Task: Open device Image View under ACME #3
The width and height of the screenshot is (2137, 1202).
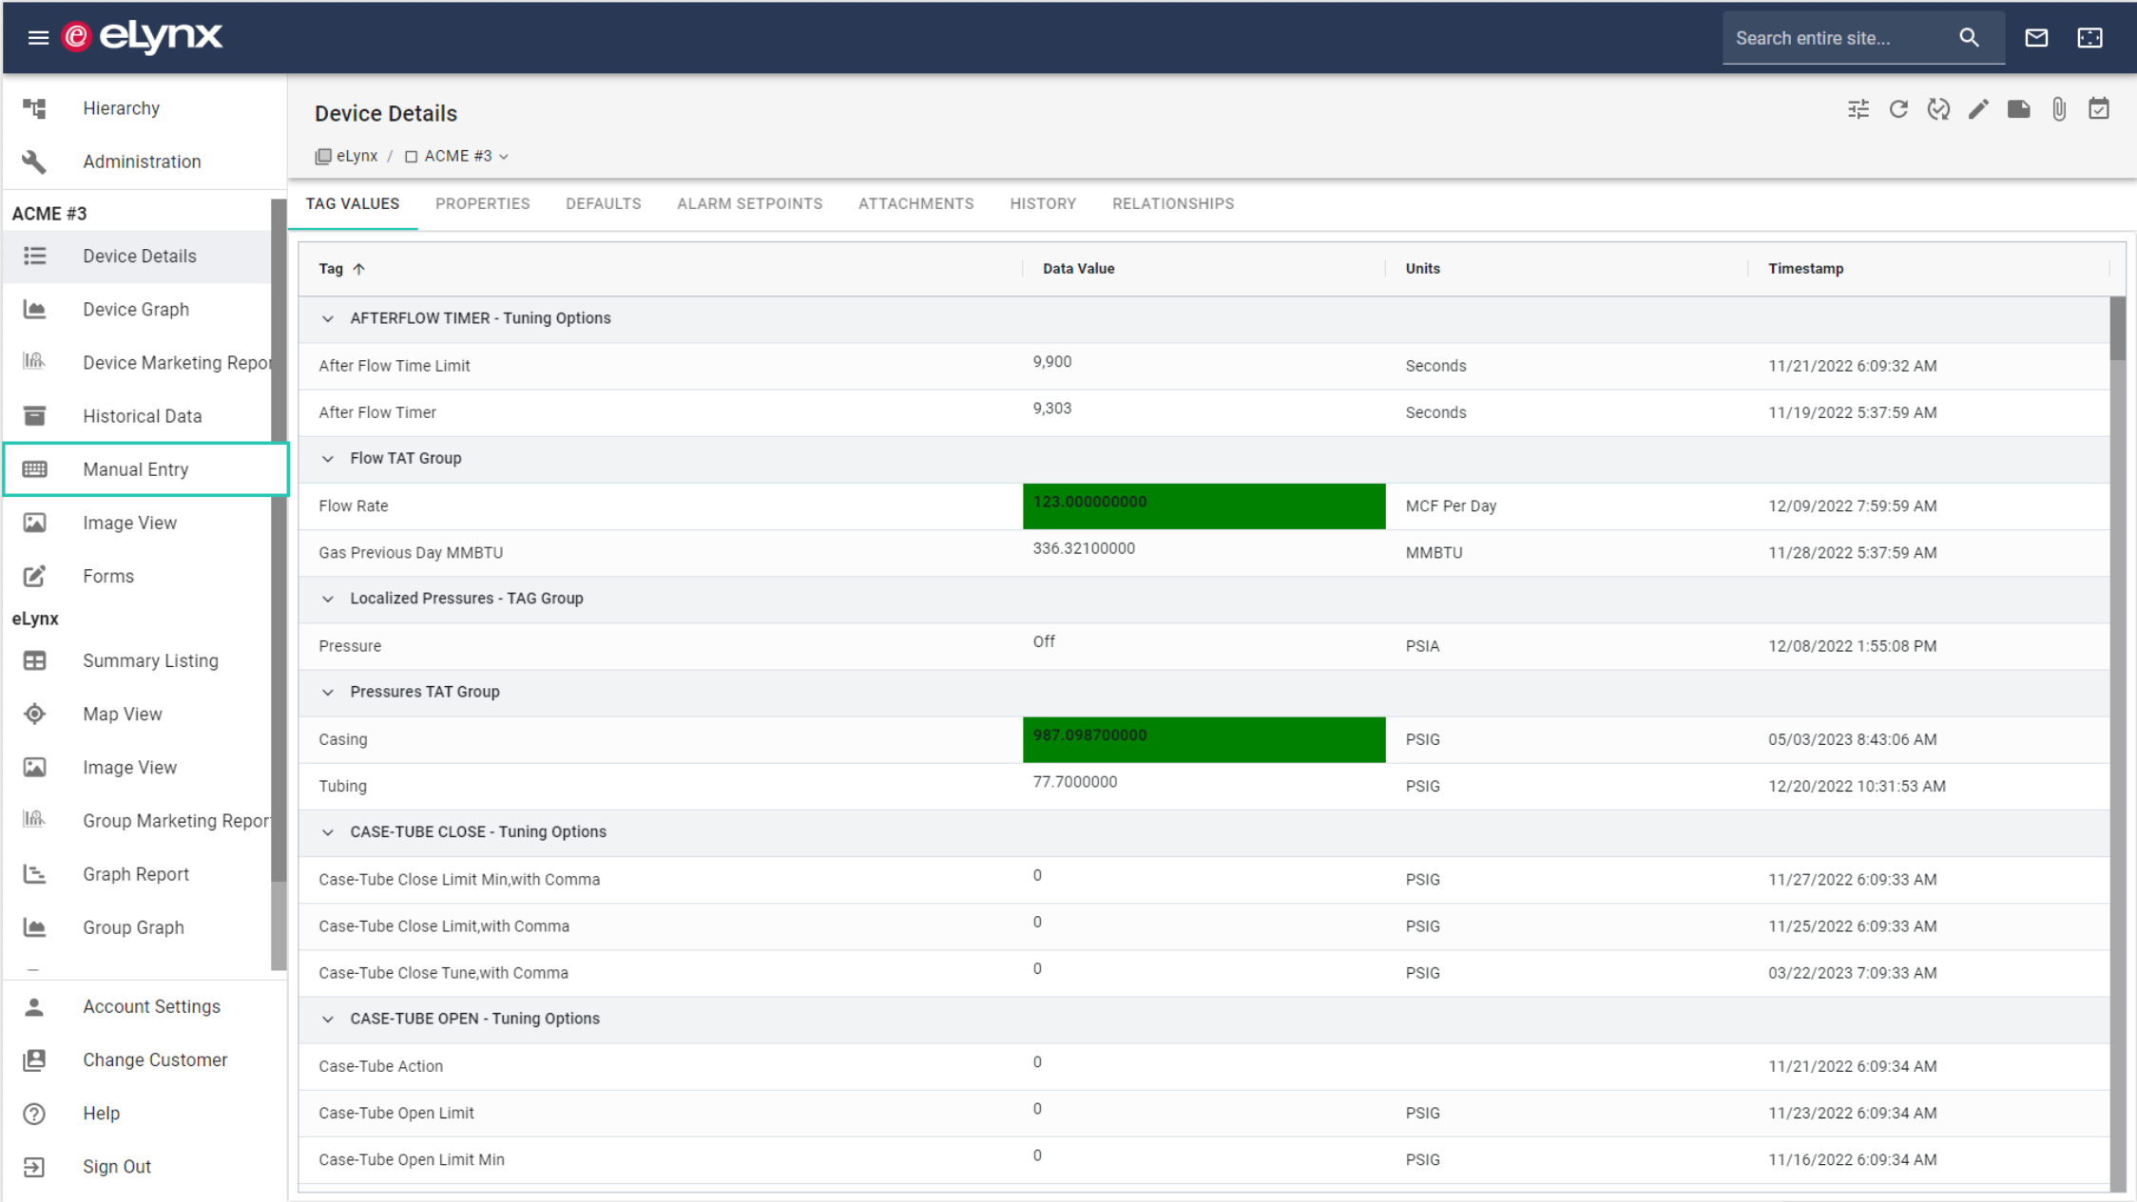Action: tap(138, 523)
